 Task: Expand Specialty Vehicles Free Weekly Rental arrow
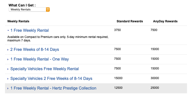click(x=8, y=69)
